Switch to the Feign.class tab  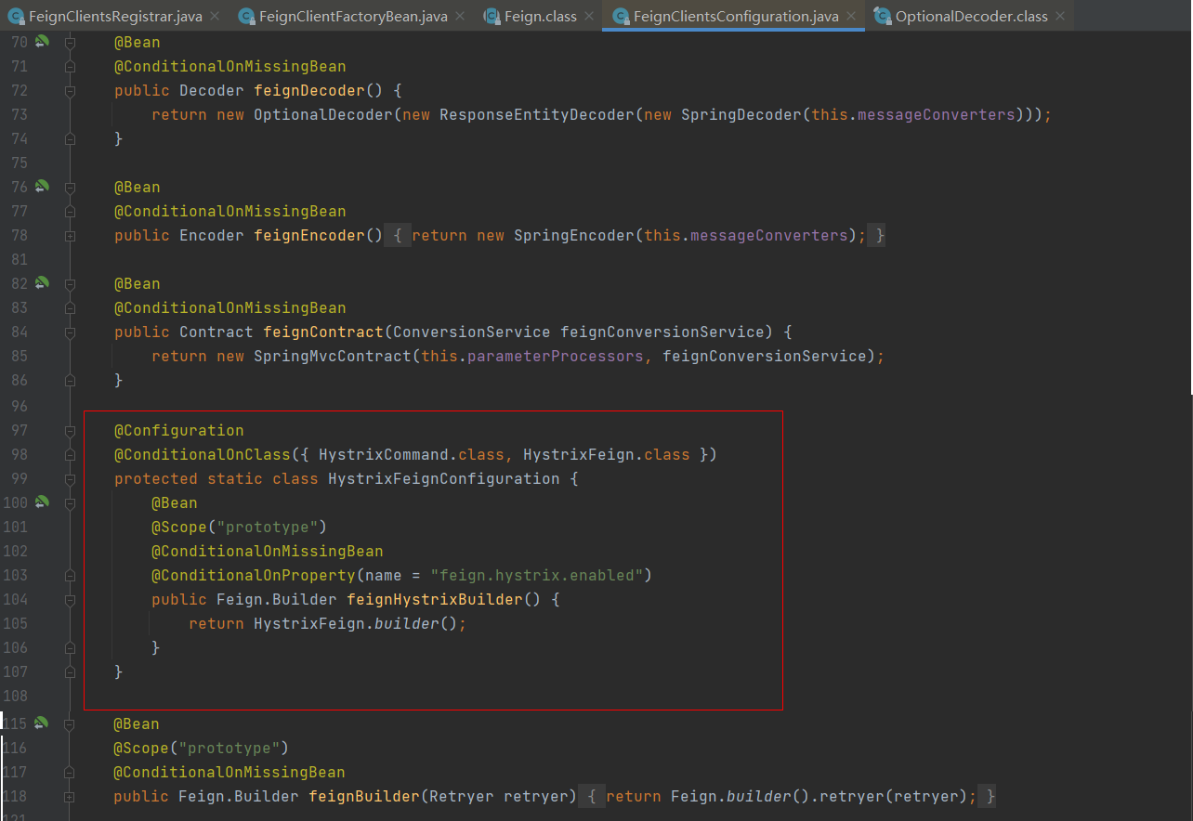coord(540,17)
